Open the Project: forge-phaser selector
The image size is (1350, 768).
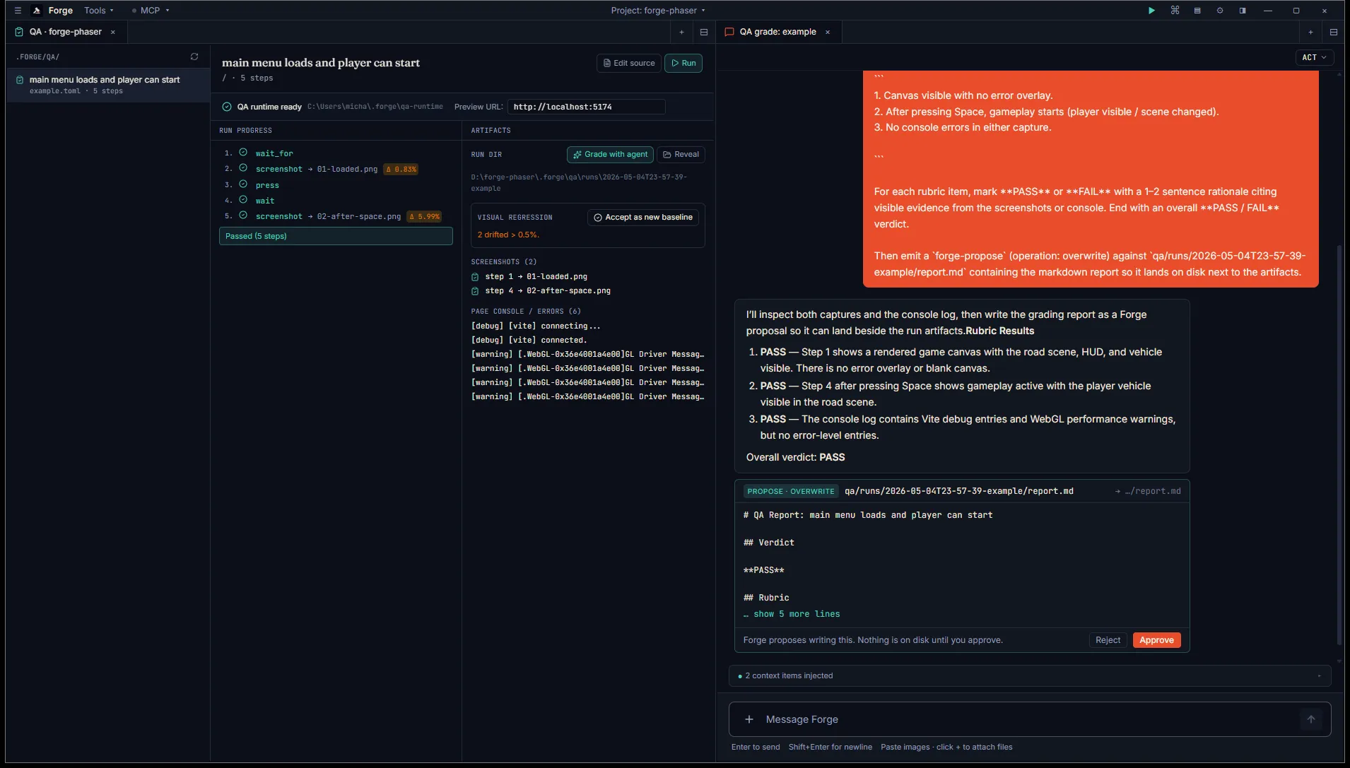pyautogui.click(x=658, y=11)
